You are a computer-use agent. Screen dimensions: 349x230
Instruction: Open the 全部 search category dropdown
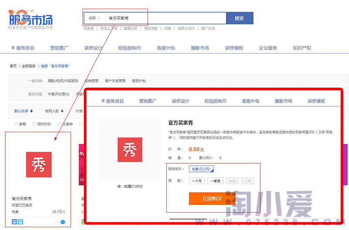(x=95, y=18)
